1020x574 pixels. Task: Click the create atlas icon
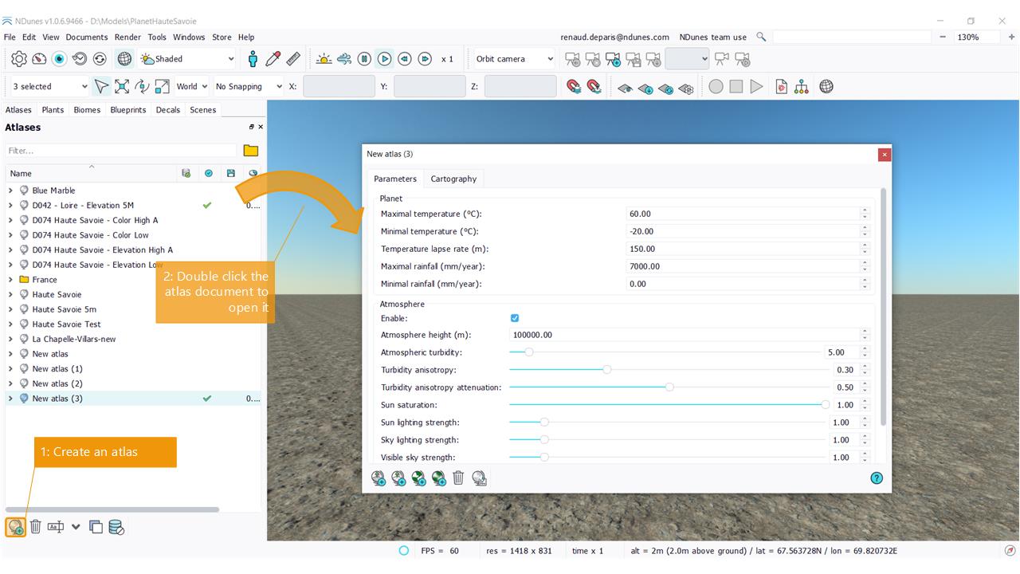15,527
